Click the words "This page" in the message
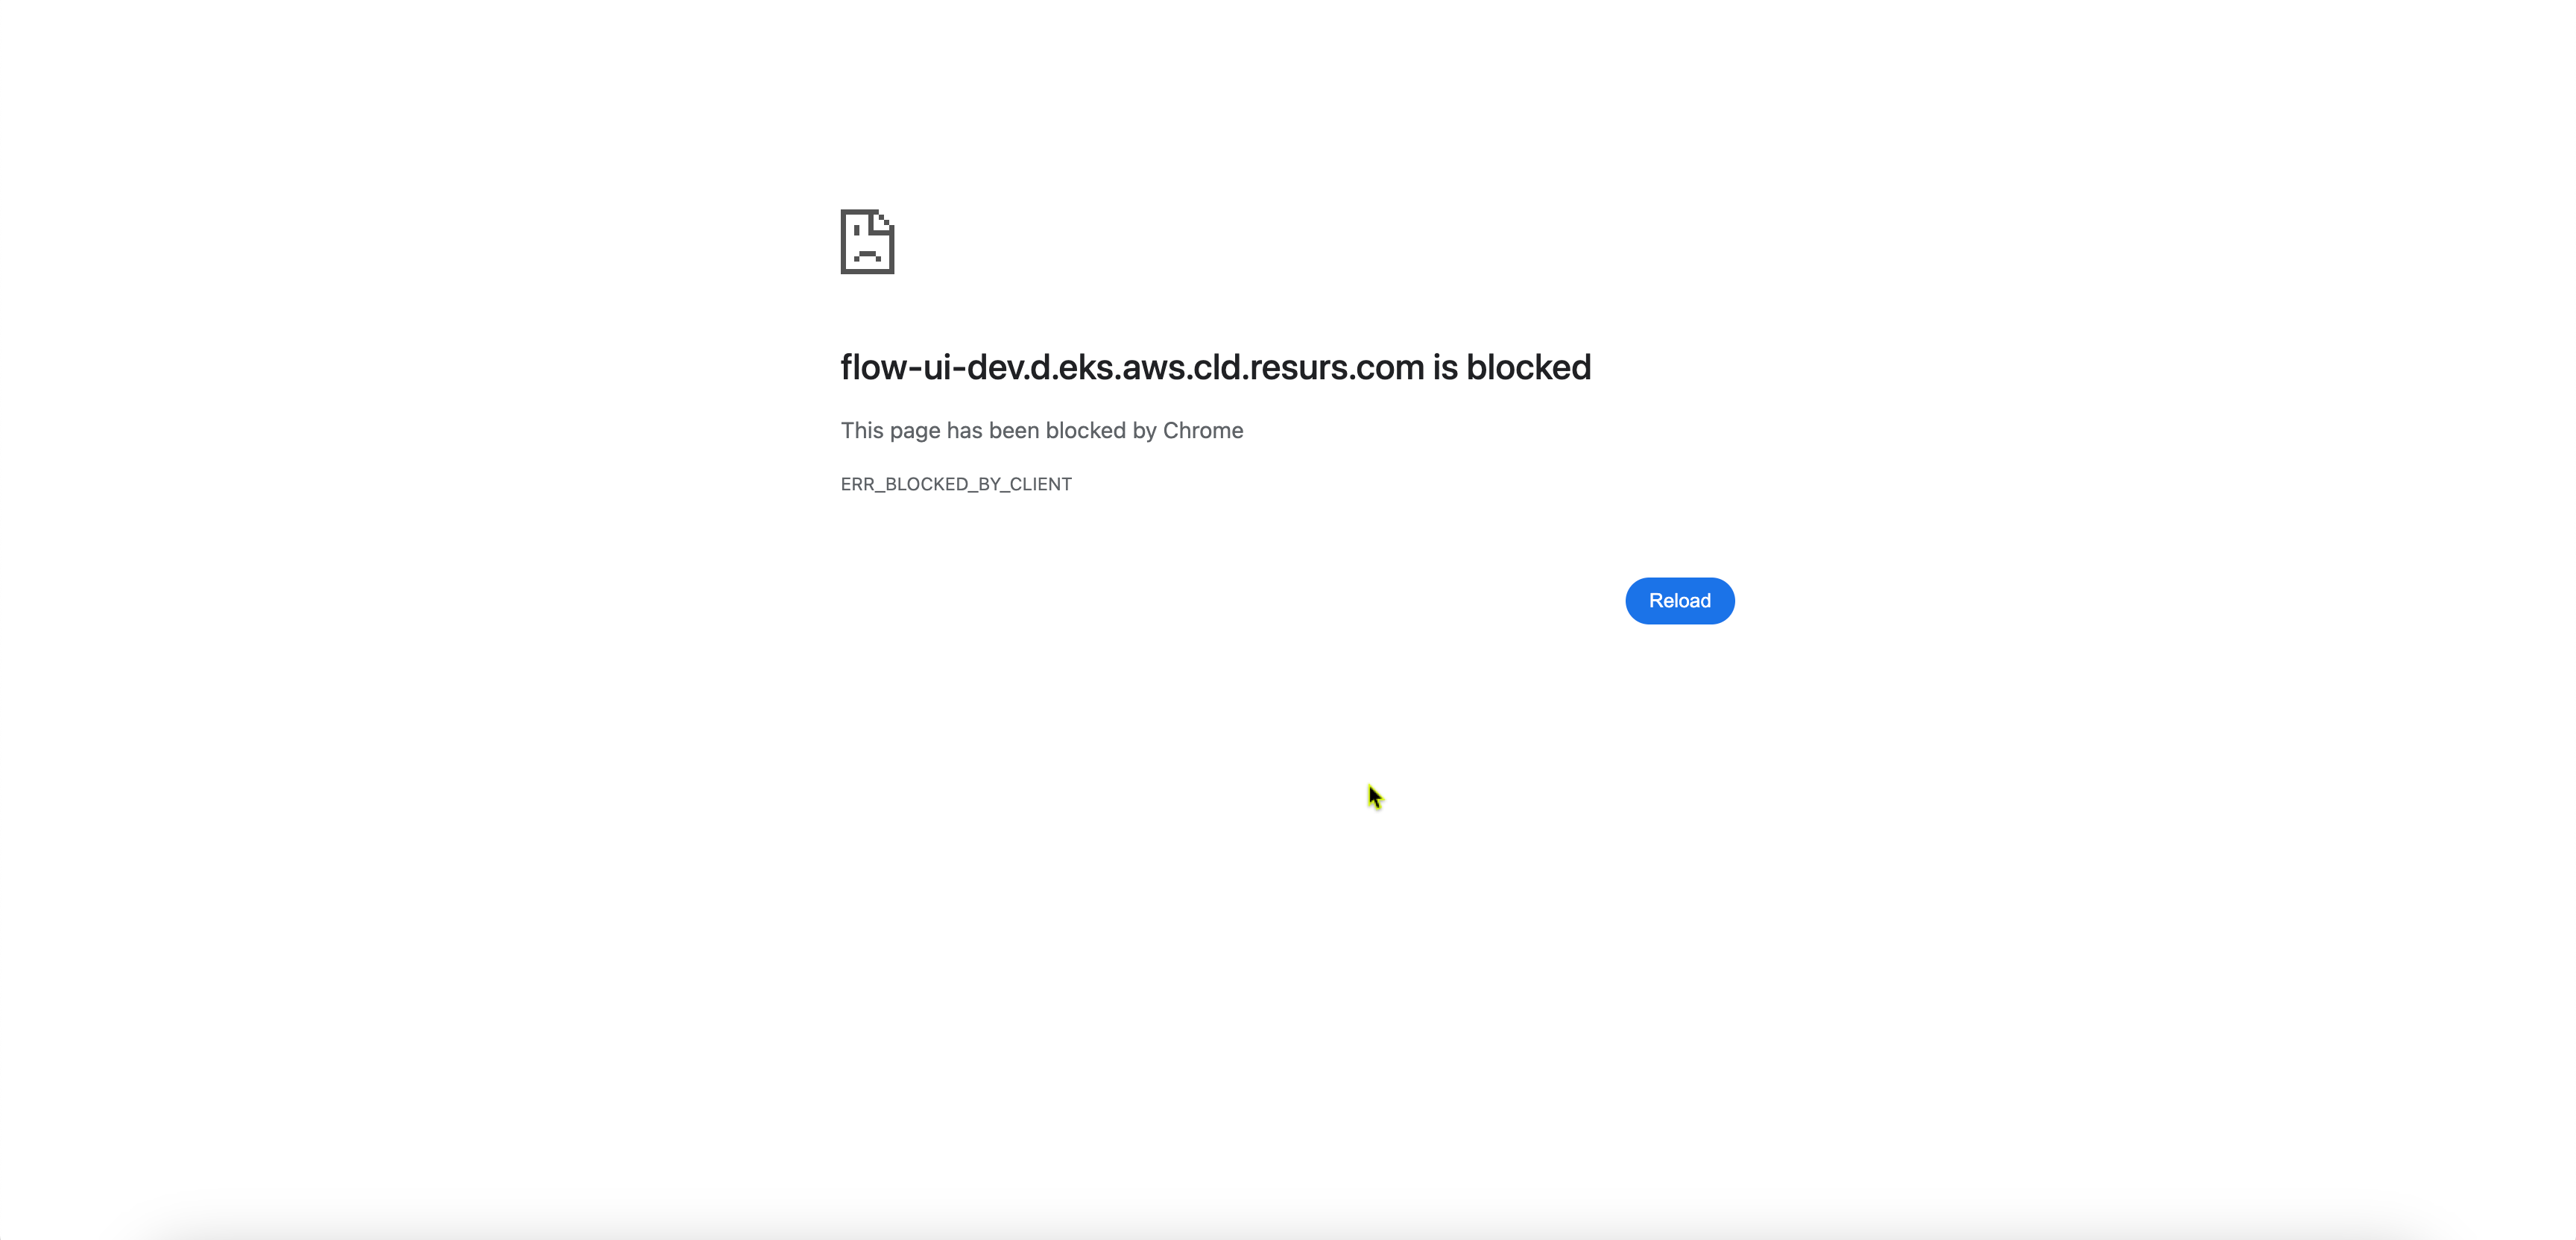2576x1240 pixels. click(890, 430)
